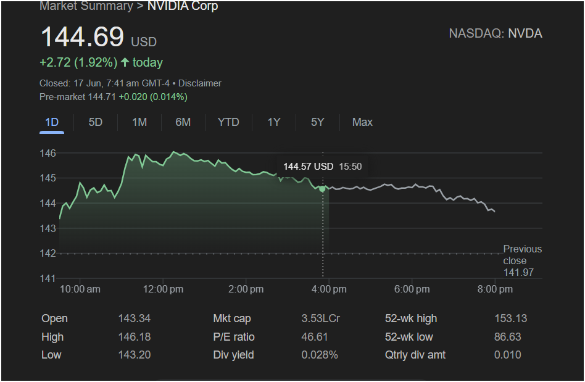View the 5Y price chart
This screenshot has height=382, width=585.
(x=318, y=122)
